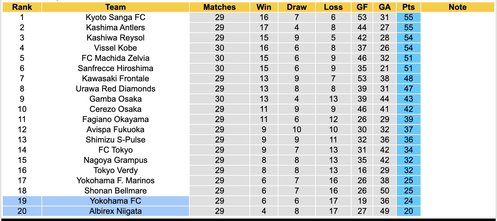
Task: Select the GA column header
Action: click(x=385, y=7)
